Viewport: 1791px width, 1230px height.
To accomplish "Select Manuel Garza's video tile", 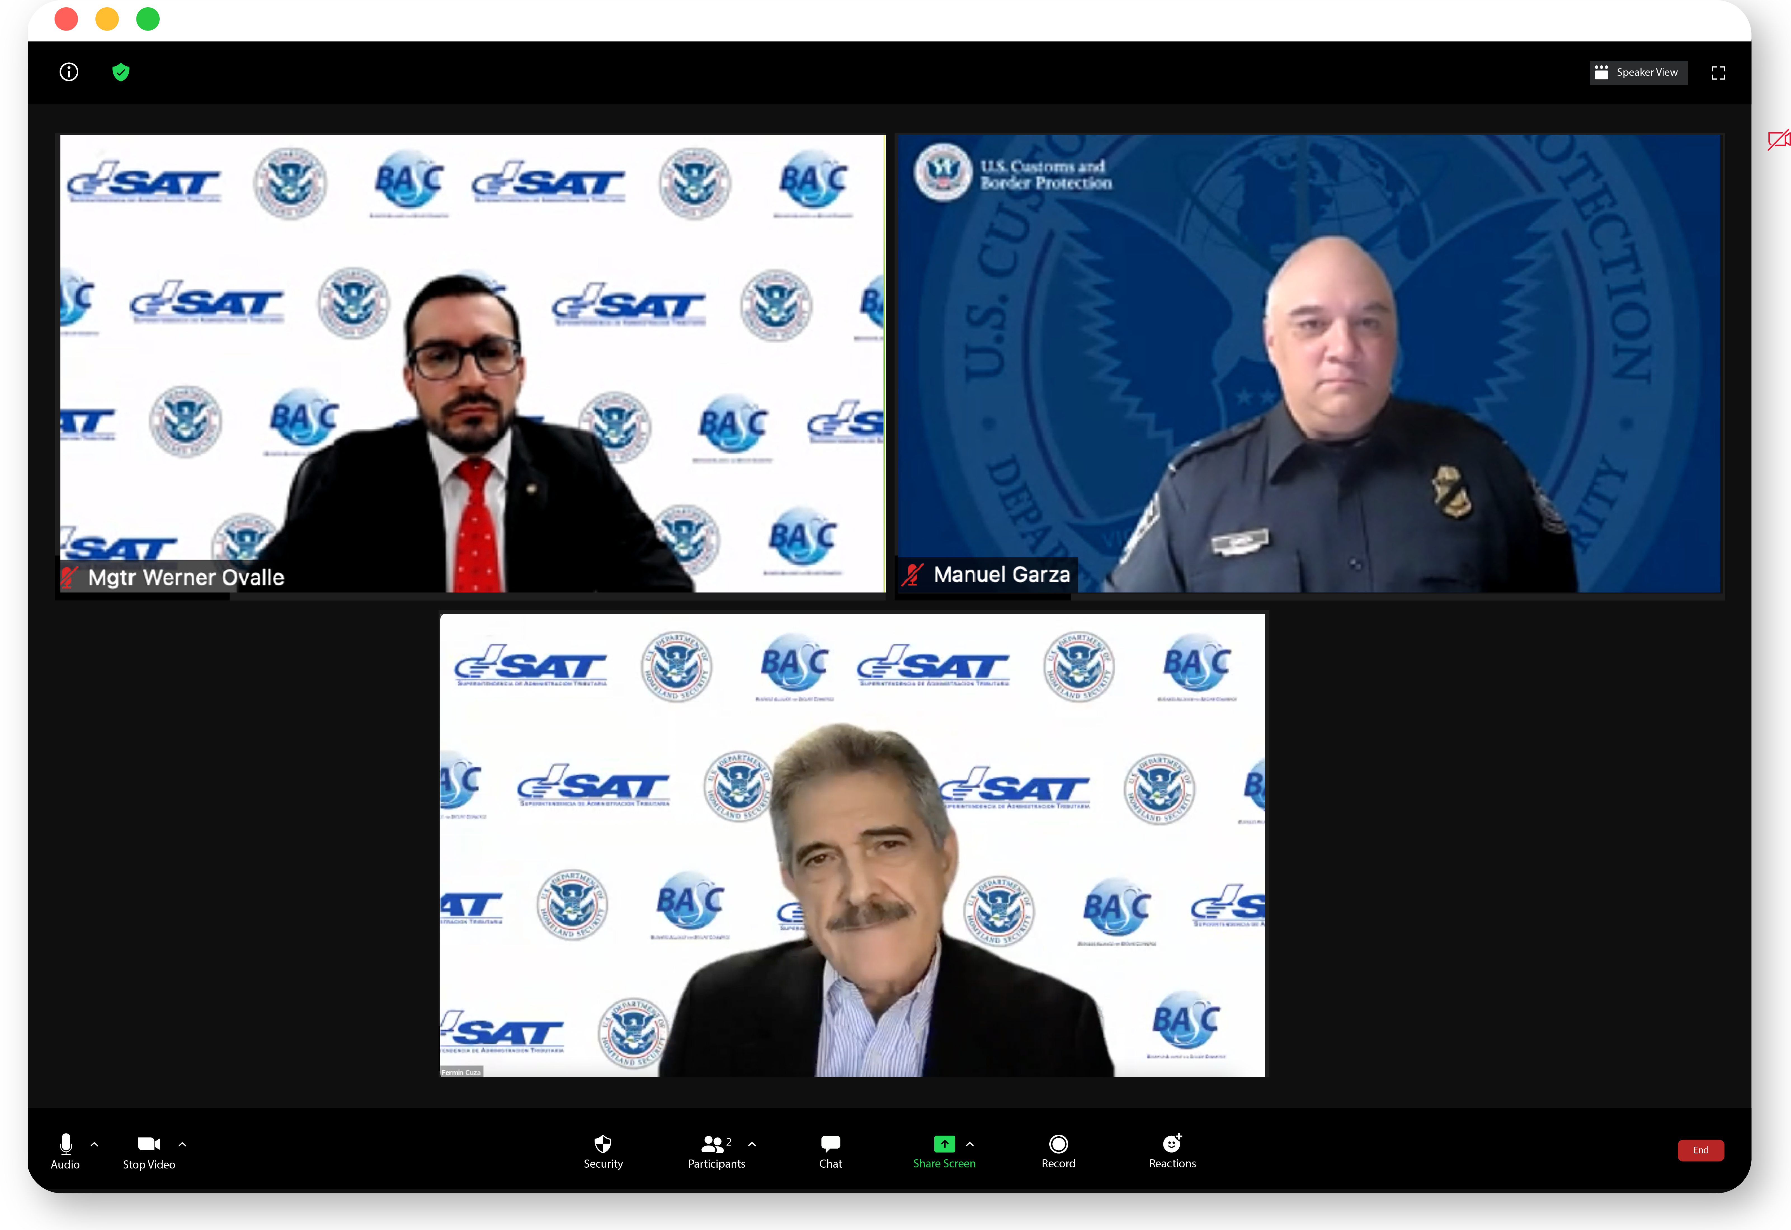I will pos(1310,362).
